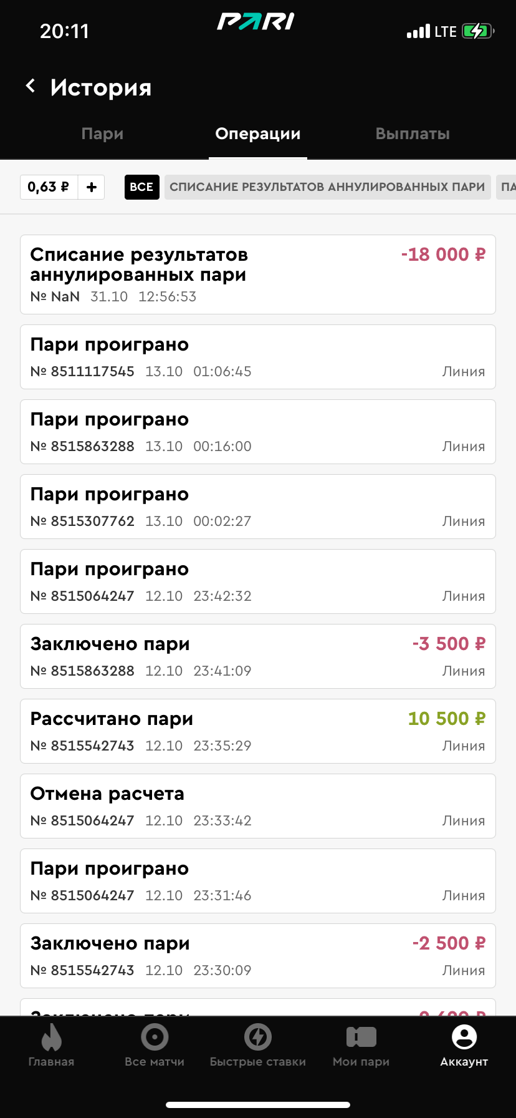
Task: Select the Операции tab
Action: [258, 134]
